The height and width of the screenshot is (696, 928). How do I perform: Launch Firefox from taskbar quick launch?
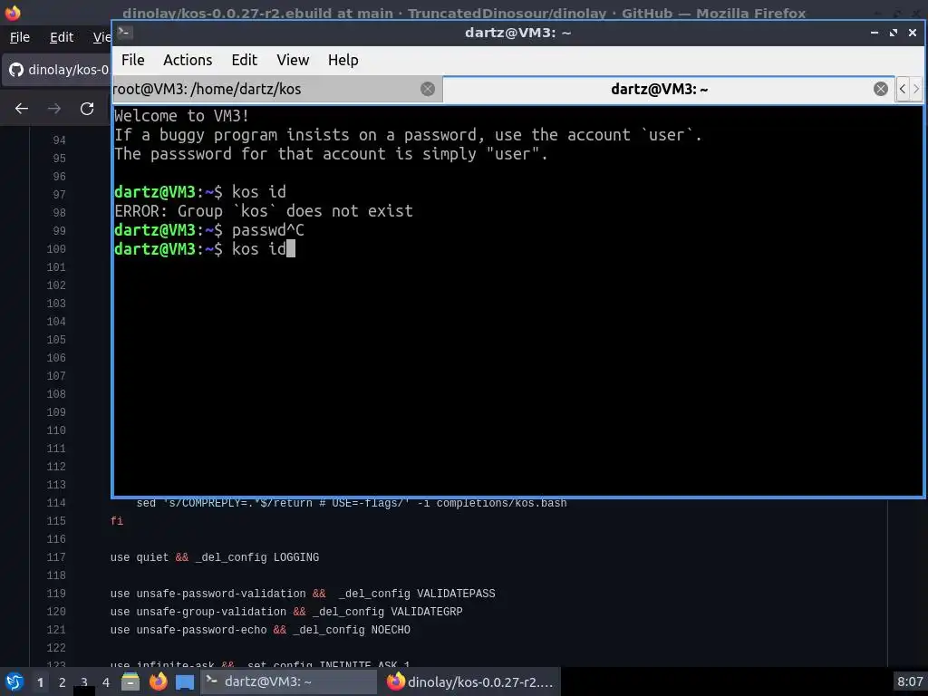[158, 681]
